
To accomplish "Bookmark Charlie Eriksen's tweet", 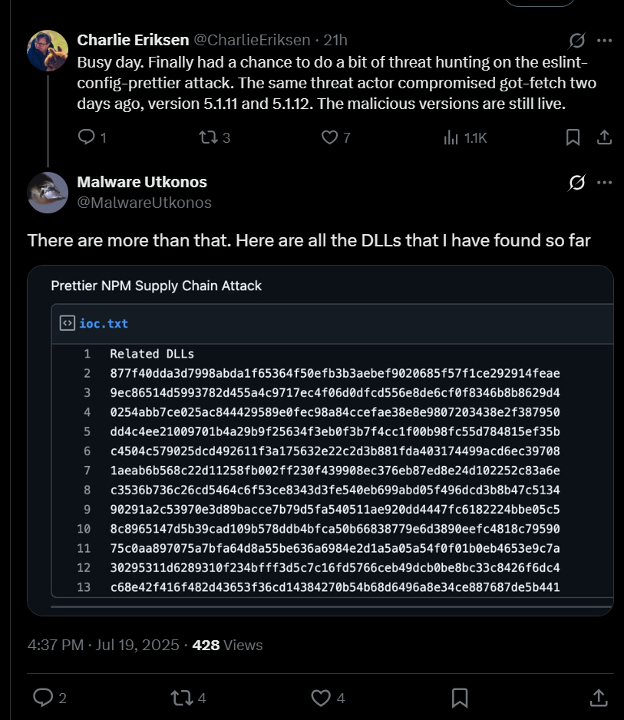I will coord(571,137).
